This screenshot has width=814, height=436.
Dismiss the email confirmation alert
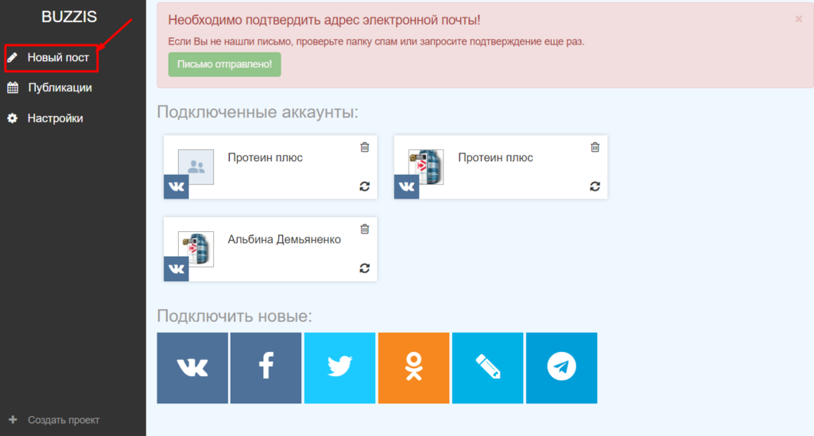pyautogui.click(x=798, y=19)
